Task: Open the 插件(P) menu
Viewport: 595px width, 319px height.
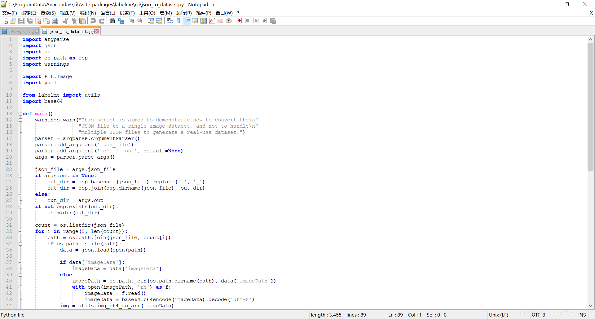Action: (204, 13)
